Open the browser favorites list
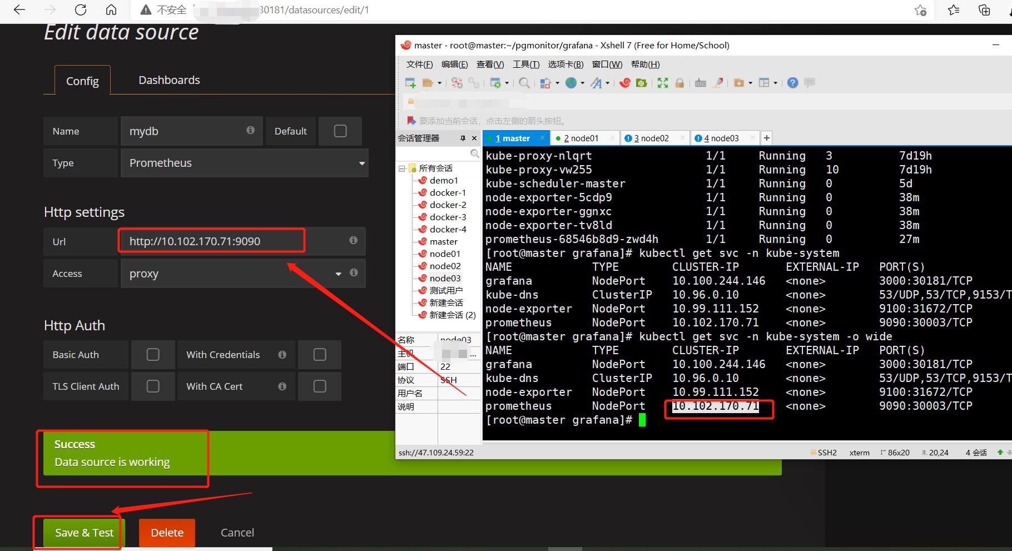 tap(954, 10)
